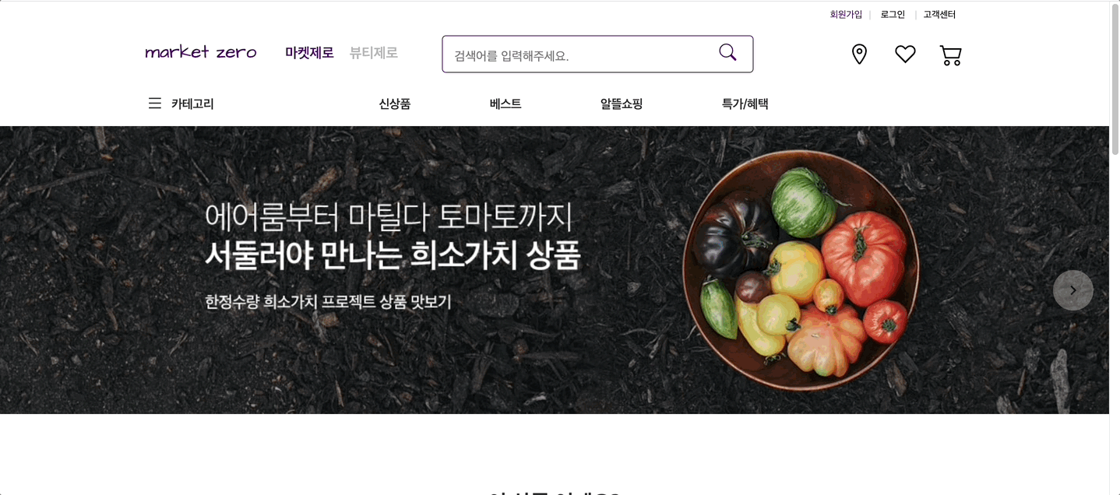Open the delivery location pin icon
The height and width of the screenshot is (495, 1120).
click(x=859, y=54)
